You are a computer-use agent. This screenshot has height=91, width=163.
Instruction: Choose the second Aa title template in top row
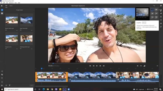156,10
